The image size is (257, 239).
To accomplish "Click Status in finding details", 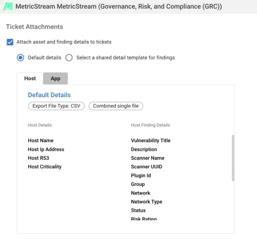I will 138,210.
